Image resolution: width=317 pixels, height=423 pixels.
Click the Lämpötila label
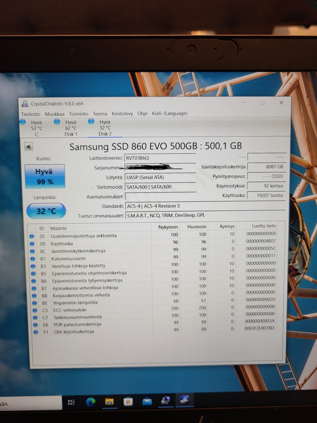pos(45,198)
